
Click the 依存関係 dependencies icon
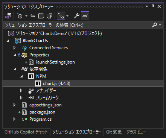pyautogui.click(x=24, y=69)
